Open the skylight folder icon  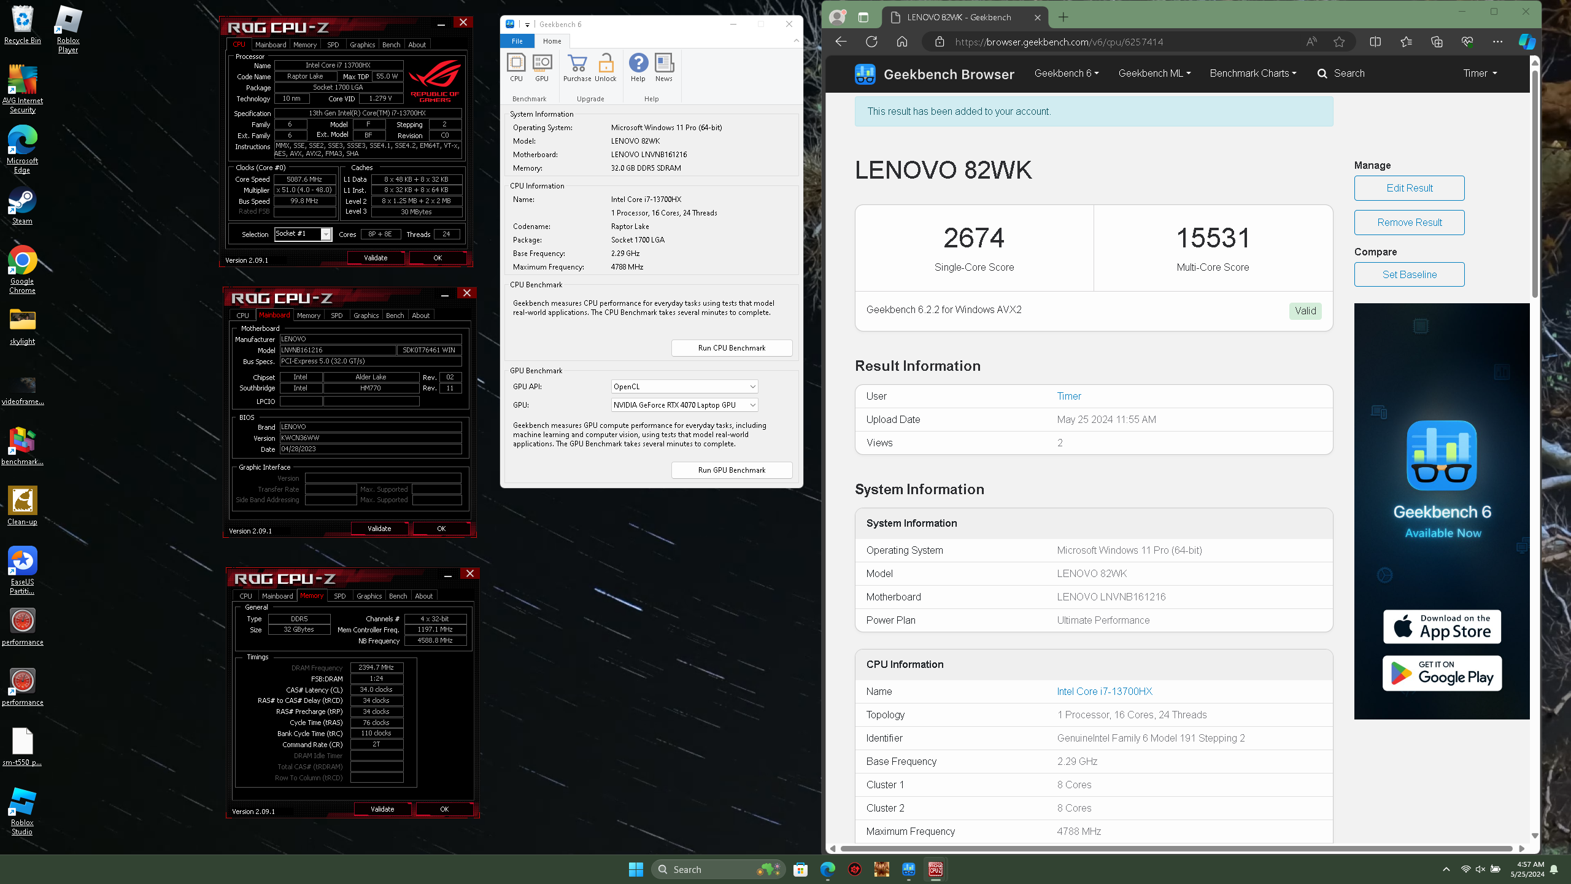pyautogui.click(x=23, y=325)
